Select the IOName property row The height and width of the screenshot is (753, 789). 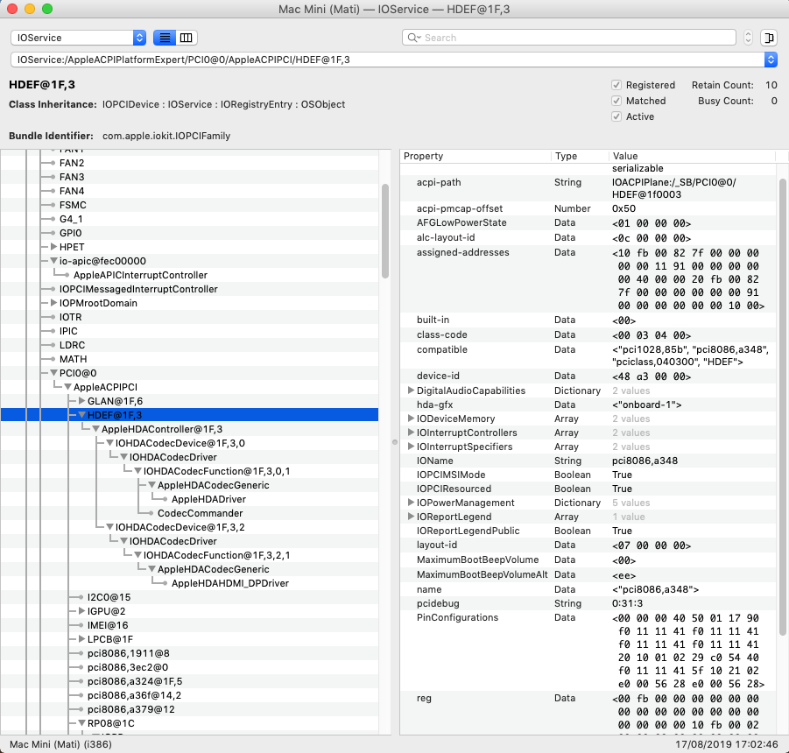588,461
